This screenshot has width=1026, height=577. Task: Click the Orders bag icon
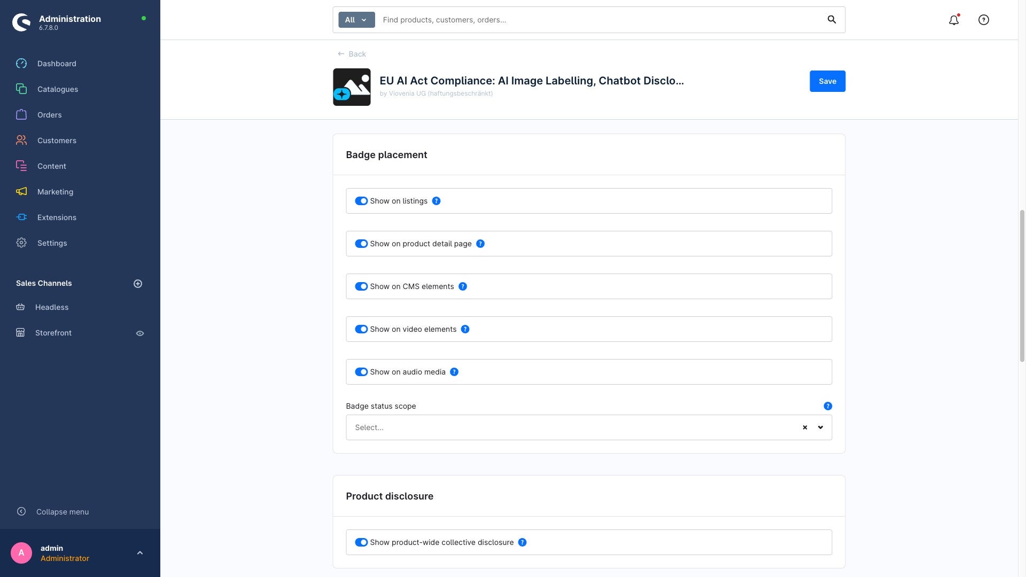[x=21, y=115]
